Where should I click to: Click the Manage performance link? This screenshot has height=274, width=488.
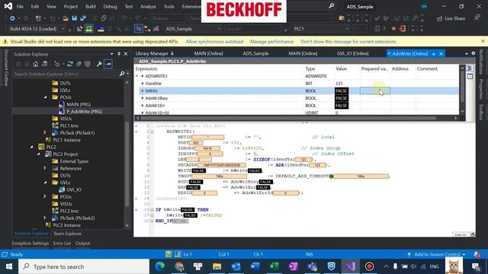[271, 41]
